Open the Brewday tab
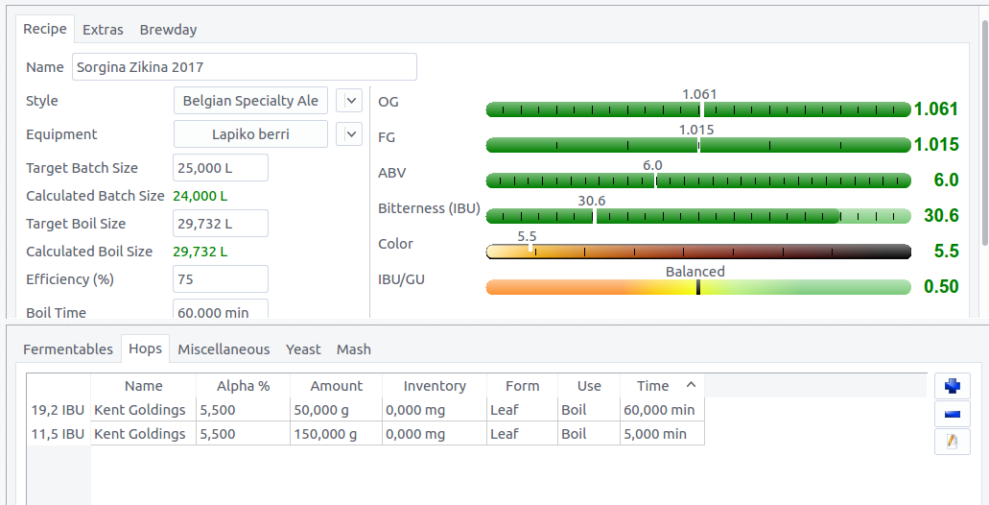 click(168, 30)
